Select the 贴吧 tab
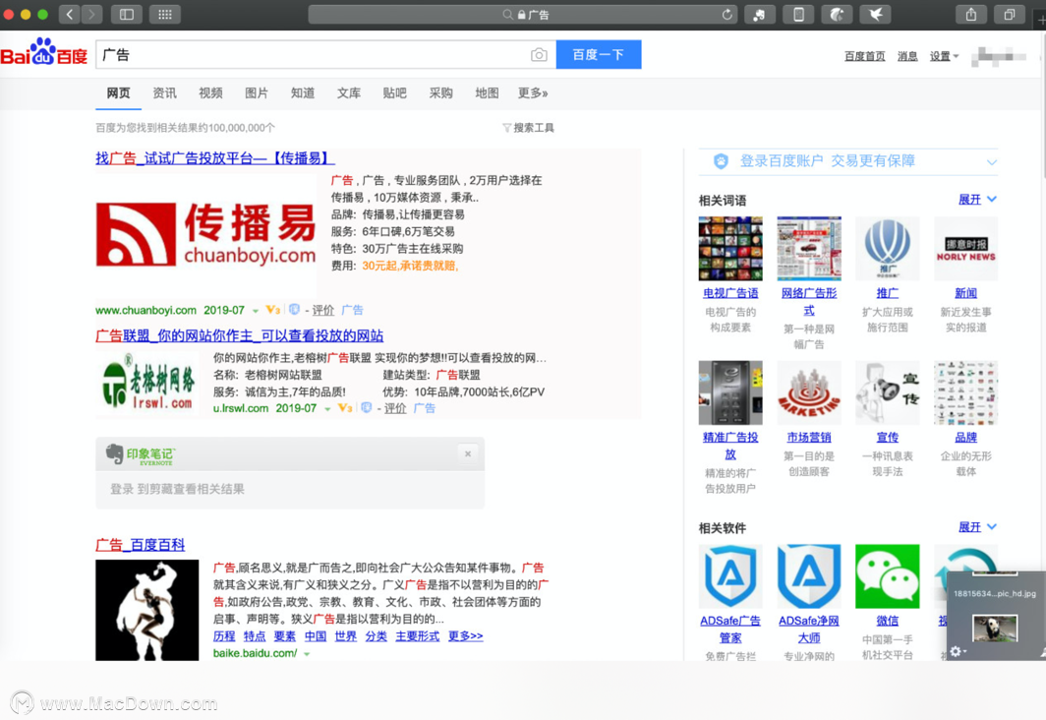Image resolution: width=1046 pixels, height=720 pixels. click(395, 93)
